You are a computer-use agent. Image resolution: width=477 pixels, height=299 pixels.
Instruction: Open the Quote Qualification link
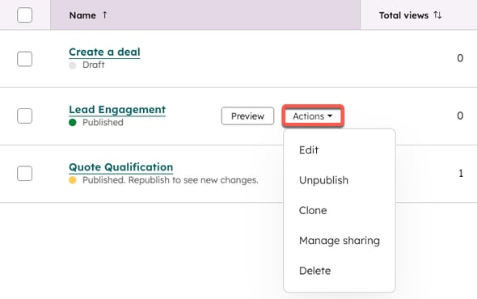pyautogui.click(x=120, y=167)
